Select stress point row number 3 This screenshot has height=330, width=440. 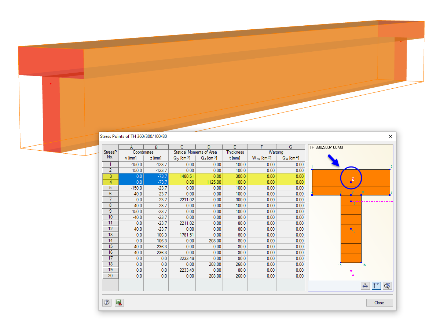[x=110, y=176]
